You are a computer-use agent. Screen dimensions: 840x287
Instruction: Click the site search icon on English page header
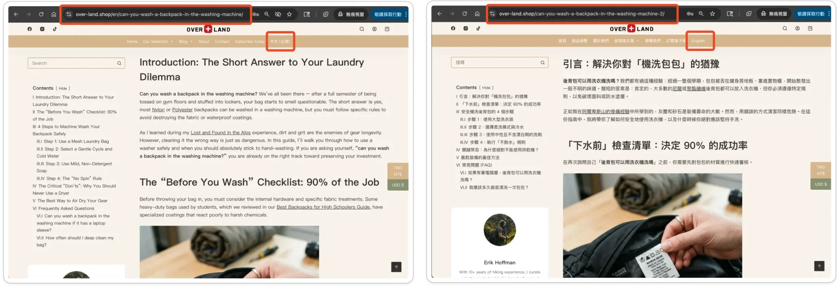[362, 29]
